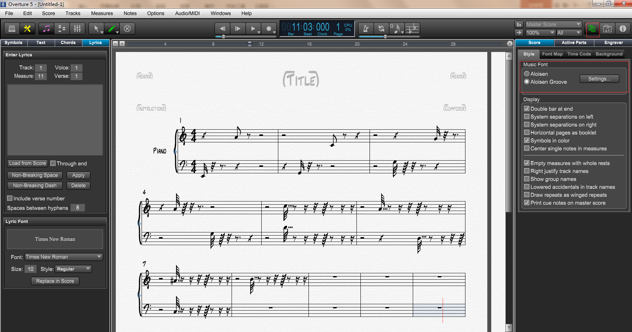Uncheck Symbols in color
Screen dimensions: 632x332
[527, 140]
